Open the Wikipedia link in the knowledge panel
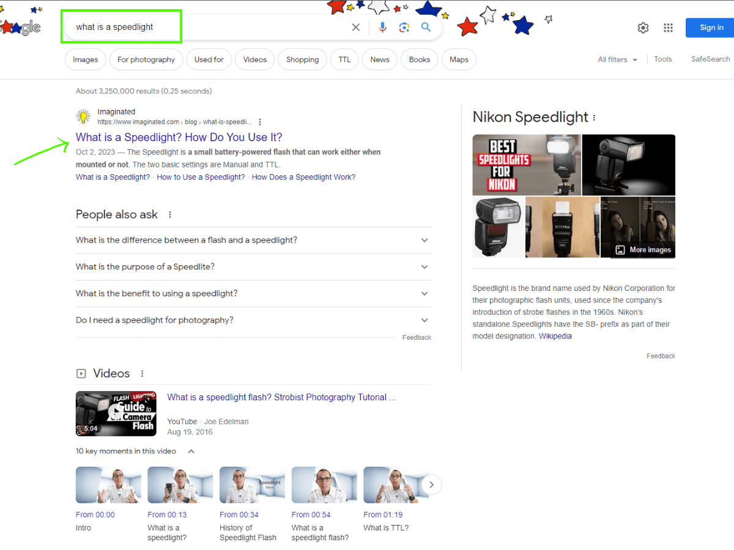The height and width of the screenshot is (550, 734). 555,336
